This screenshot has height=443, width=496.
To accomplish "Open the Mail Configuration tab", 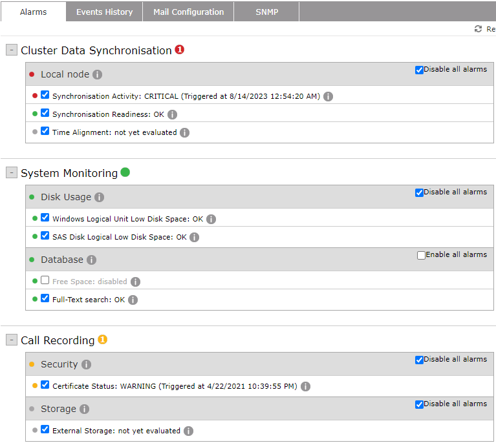I will 188,12.
